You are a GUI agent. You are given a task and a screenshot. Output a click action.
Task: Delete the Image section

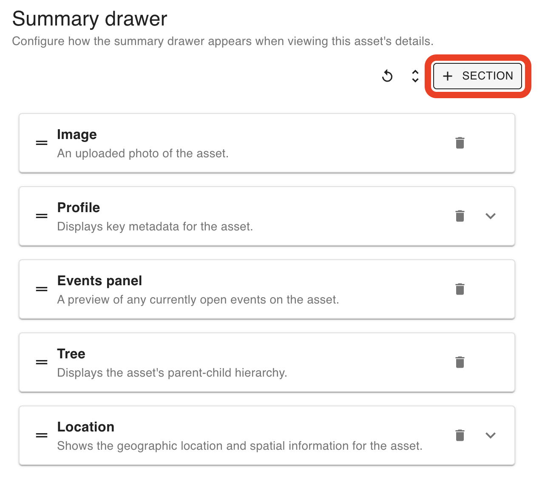point(460,143)
